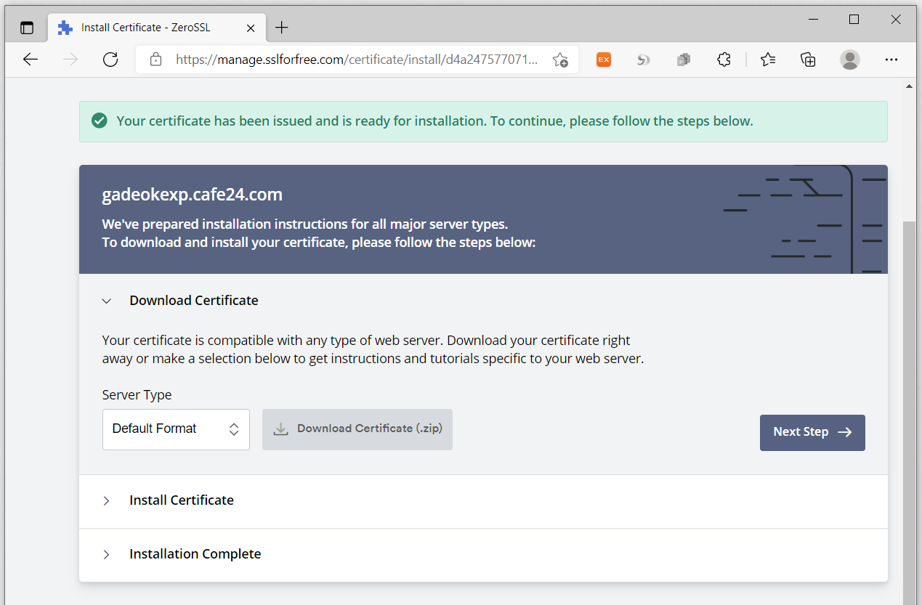Select the Install Certificate - ZeroSSL tab
Viewport: 922px width, 605px height.
156,28
